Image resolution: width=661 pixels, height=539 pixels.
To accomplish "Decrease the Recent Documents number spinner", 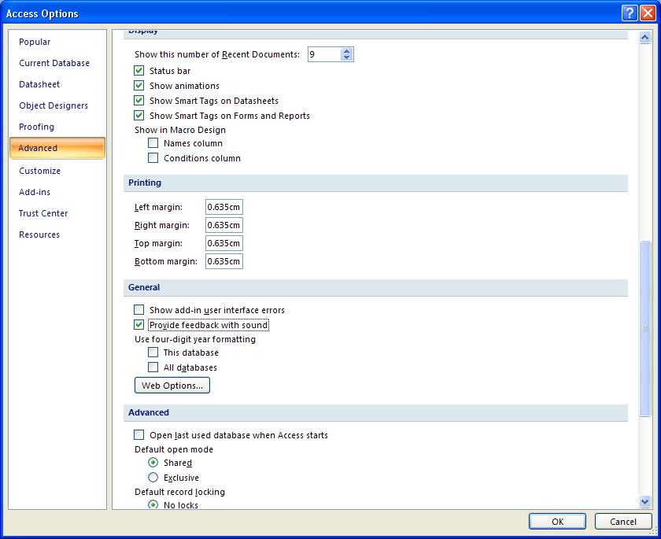I will [x=346, y=57].
